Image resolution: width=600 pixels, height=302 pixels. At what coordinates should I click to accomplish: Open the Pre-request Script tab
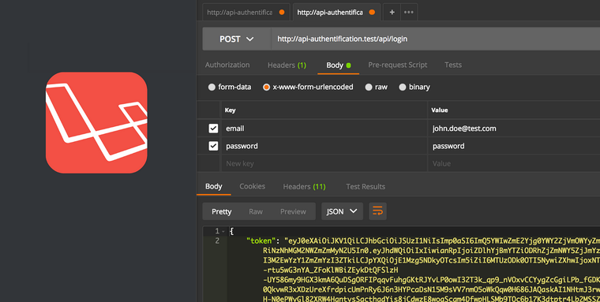(x=398, y=65)
